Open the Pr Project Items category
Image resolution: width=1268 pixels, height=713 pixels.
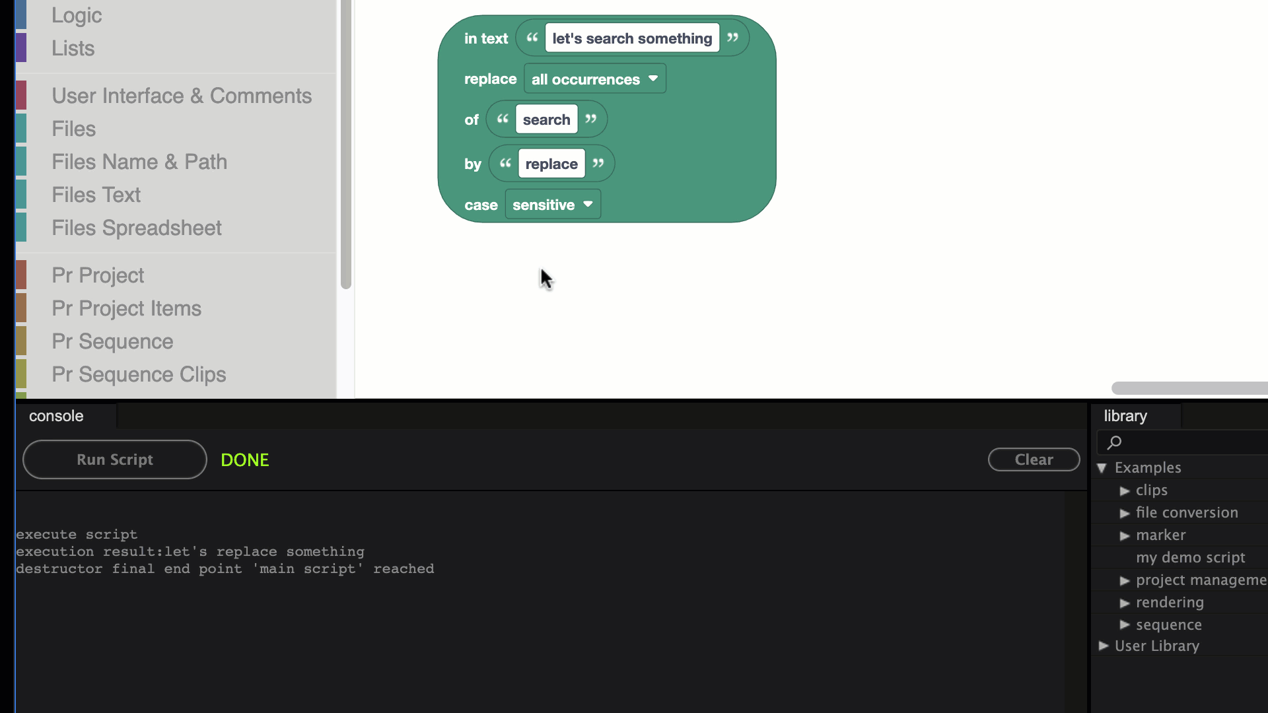(127, 308)
